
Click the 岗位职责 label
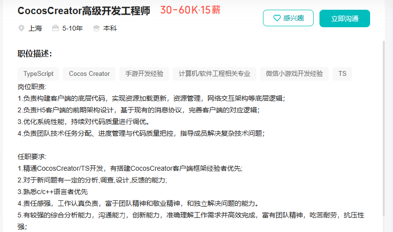pyautogui.click(x=32, y=87)
